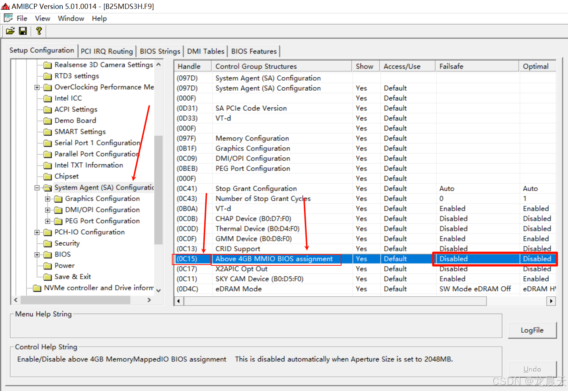Expand the DMI/OPI Configuration tree node

48,210
